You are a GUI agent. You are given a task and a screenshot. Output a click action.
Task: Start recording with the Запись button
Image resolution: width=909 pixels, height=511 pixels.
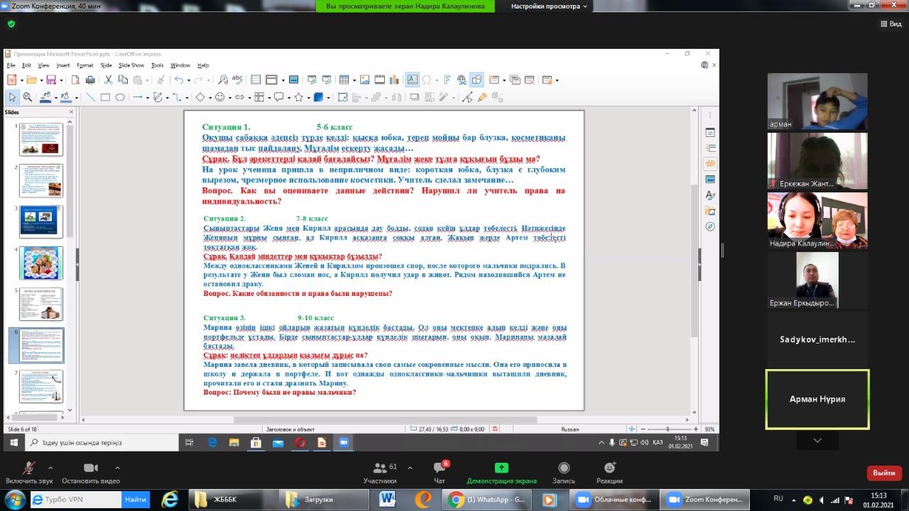[x=564, y=468]
